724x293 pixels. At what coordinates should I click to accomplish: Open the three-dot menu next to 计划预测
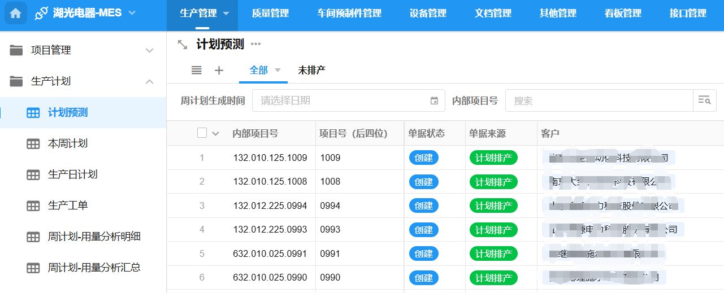[x=256, y=44]
